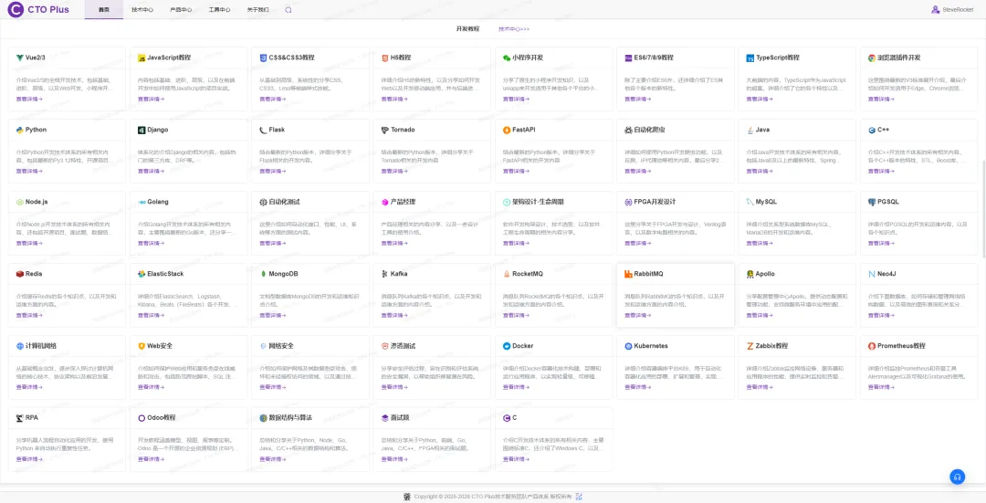
Task: Click the Kubernetes wheel icon
Action: point(628,347)
